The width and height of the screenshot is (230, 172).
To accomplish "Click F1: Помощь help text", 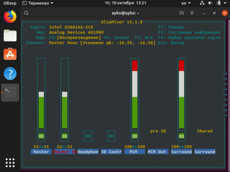I will (171, 27).
